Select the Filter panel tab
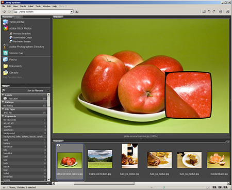The height and width of the screenshot is (190, 232). 6,86
